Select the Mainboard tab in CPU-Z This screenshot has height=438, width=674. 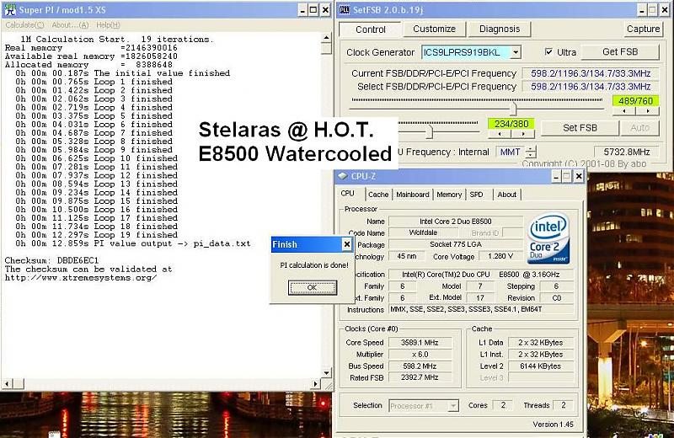[x=413, y=195]
